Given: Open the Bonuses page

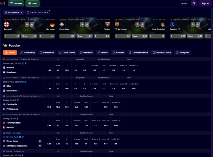Looking at the screenshot, I should 16,3.
